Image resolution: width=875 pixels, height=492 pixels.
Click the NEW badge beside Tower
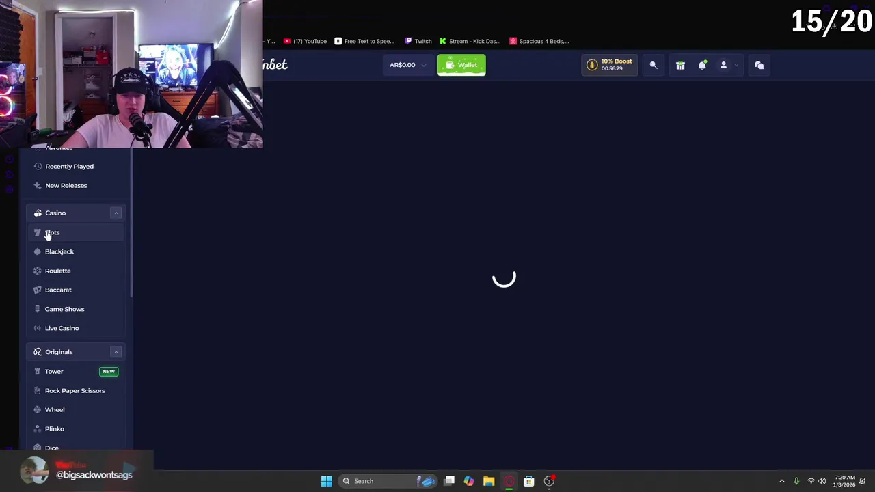click(109, 371)
